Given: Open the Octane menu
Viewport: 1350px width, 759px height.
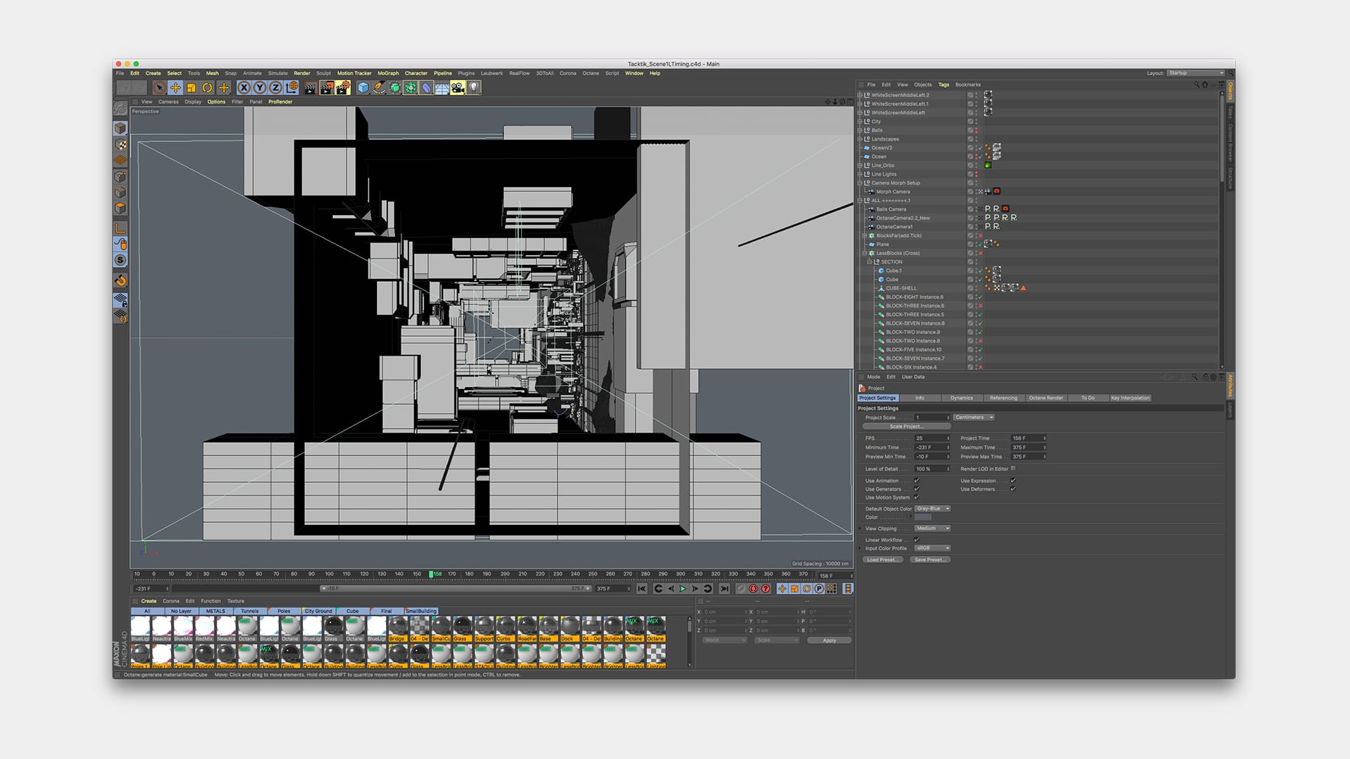Looking at the screenshot, I should 591,73.
